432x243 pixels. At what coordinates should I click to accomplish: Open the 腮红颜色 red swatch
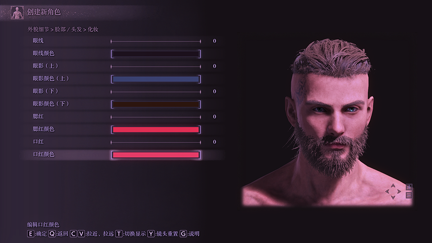(x=156, y=129)
